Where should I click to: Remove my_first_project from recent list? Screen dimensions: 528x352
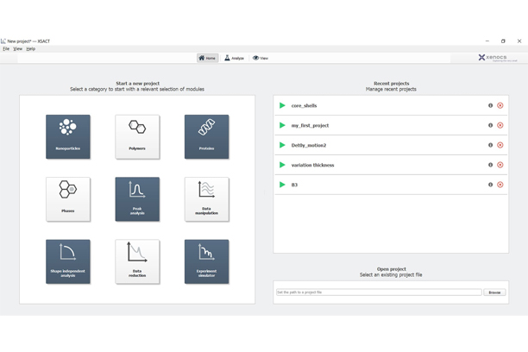click(x=500, y=125)
